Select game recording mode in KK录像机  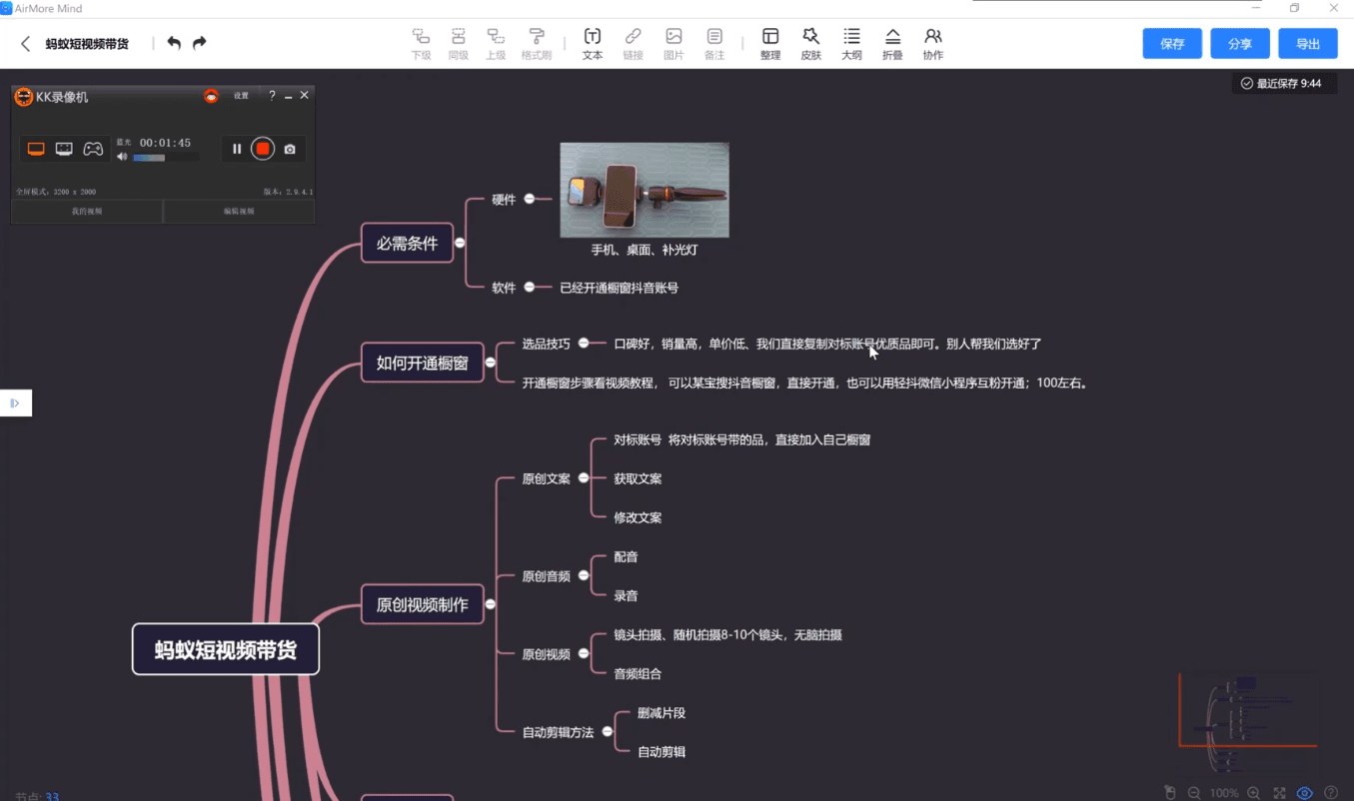(x=93, y=148)
